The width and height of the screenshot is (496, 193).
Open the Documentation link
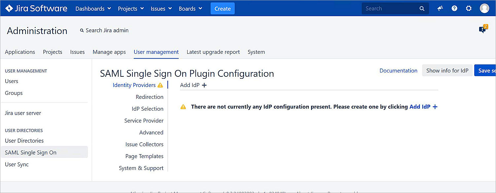tap(398, 70)
